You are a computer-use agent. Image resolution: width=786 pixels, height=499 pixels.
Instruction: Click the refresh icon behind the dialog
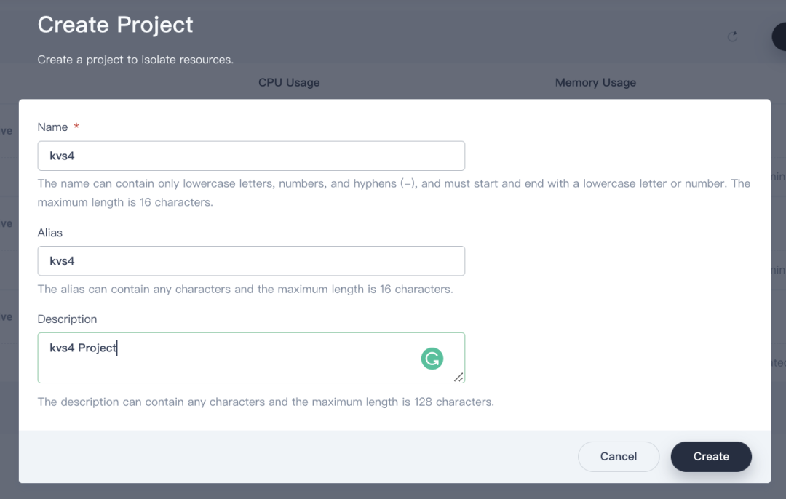click(732, 36)
